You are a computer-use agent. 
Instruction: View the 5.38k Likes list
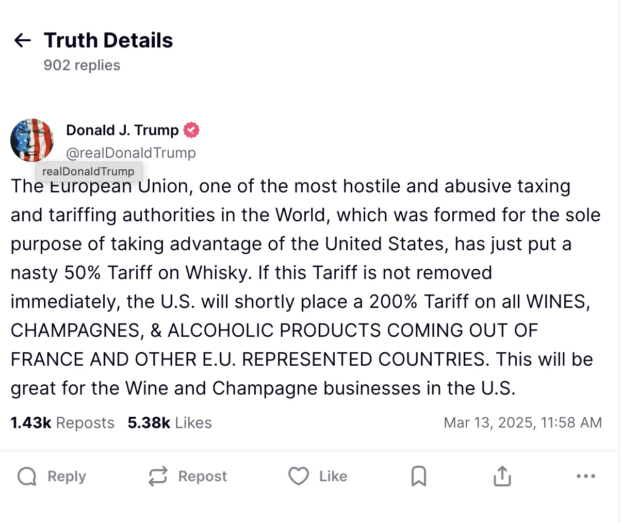(x=170, y=423)
